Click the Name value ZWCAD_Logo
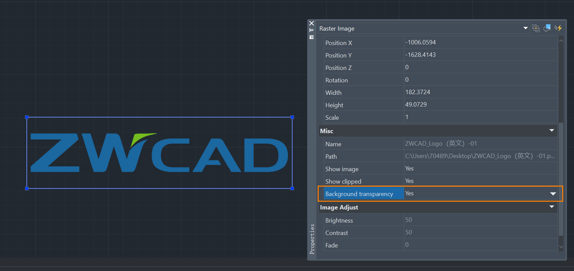The width and height of the screenshot is (574, 271). click(441, 144)
